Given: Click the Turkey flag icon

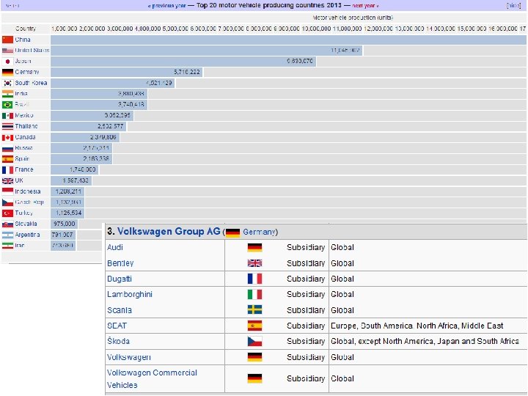Looking at the screenshot, I should click(7, 213).
